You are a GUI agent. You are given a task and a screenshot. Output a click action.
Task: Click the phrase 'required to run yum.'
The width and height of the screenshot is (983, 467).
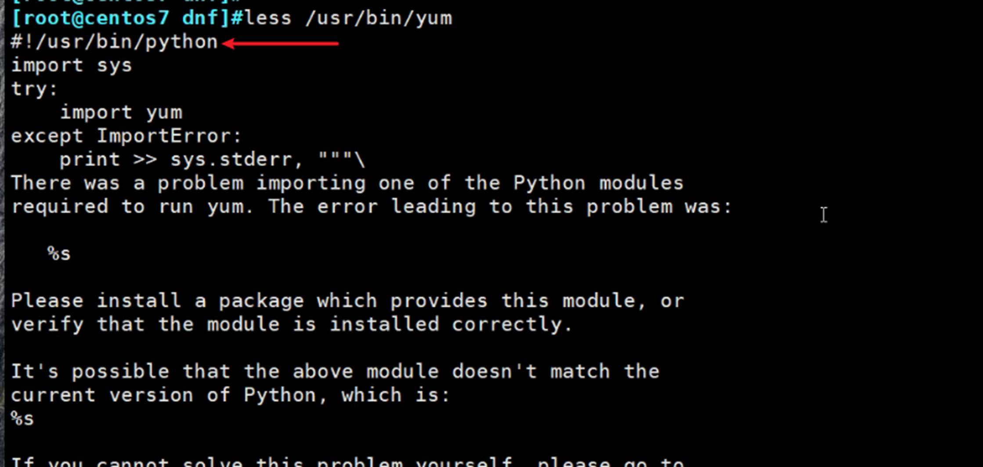132,207
